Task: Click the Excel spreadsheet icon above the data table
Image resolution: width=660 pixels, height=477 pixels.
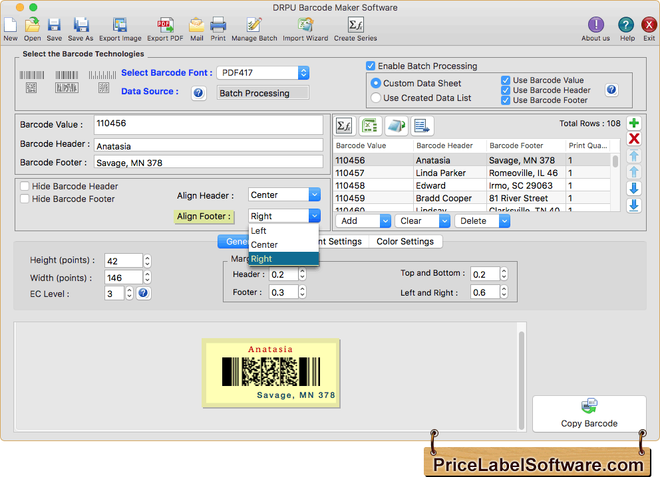Action: pyautogui.click(x=370, y=126)
